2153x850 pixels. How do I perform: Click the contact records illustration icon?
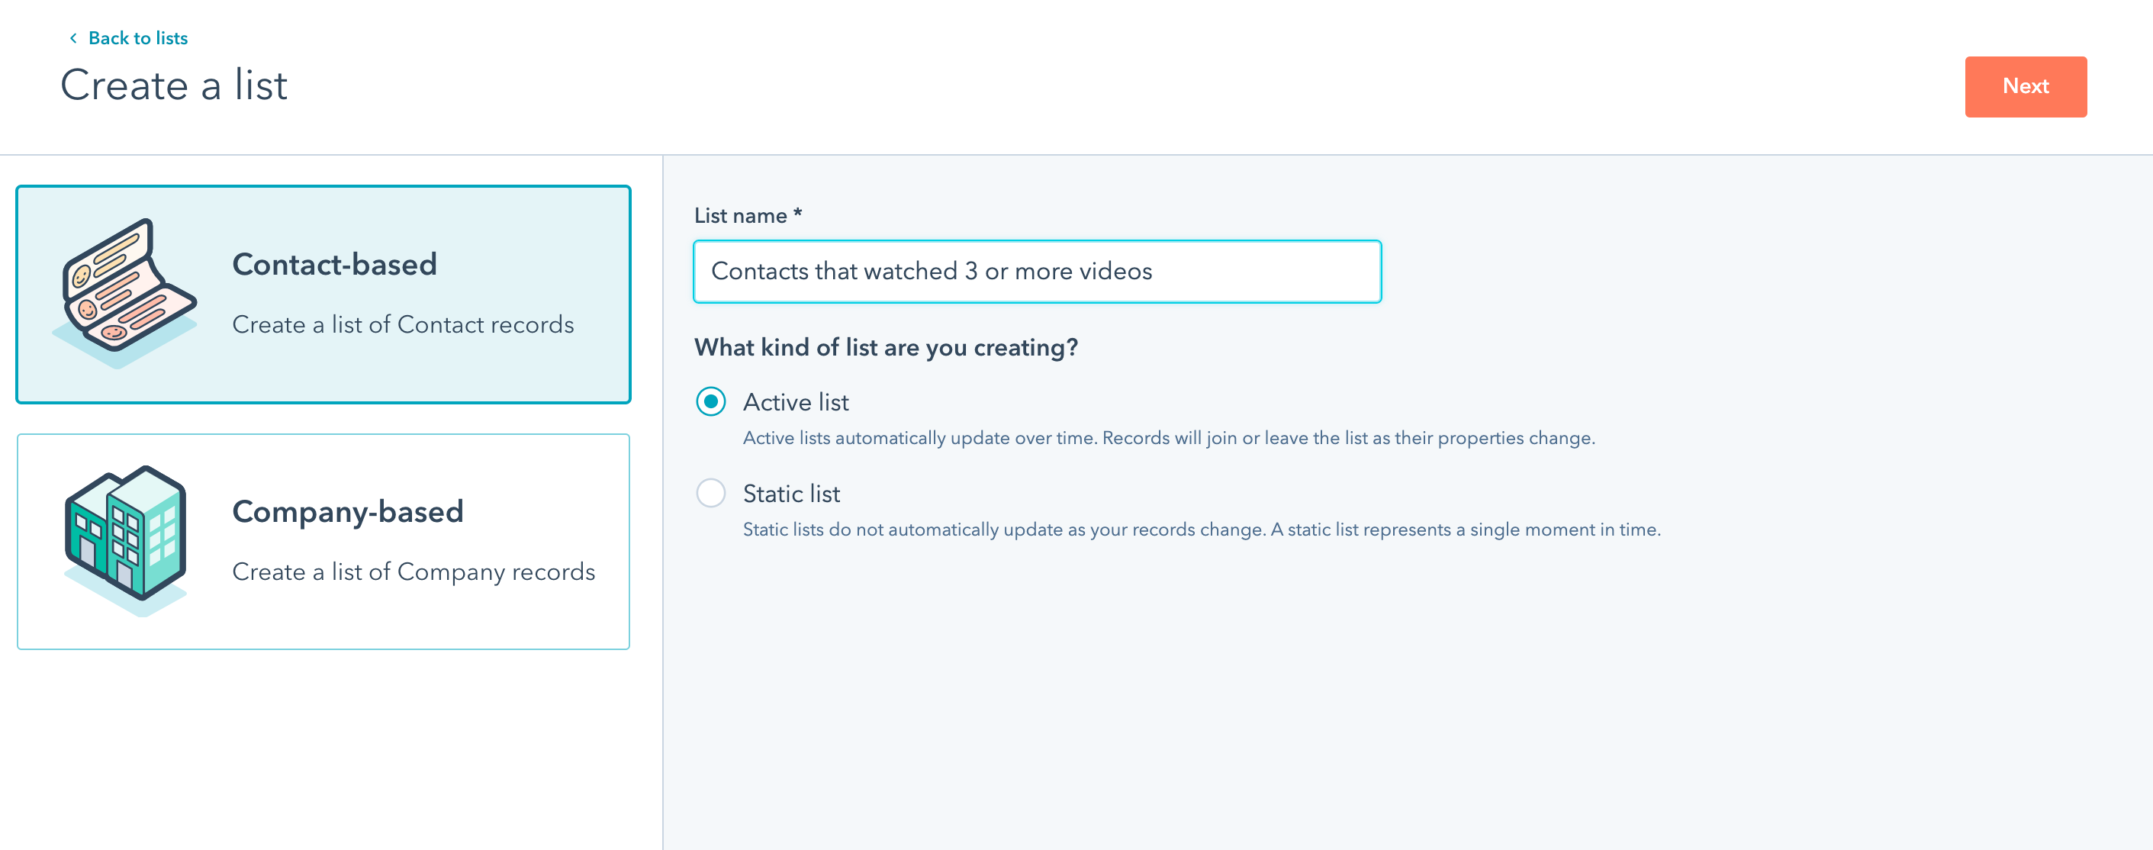click(124, 293)
